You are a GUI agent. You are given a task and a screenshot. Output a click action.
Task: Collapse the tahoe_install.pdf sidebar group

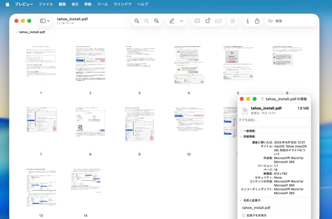click(16, 32)
